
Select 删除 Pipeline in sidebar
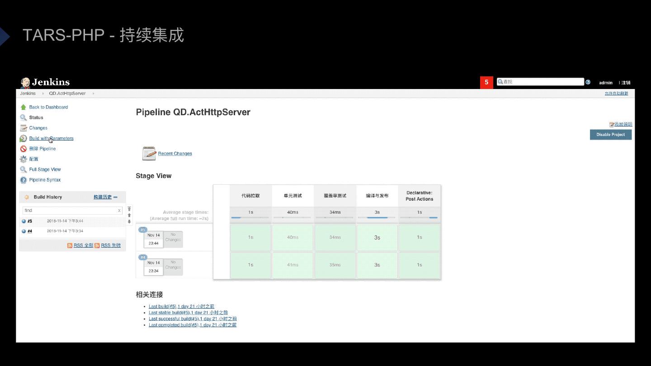click(x=42, y=149)
